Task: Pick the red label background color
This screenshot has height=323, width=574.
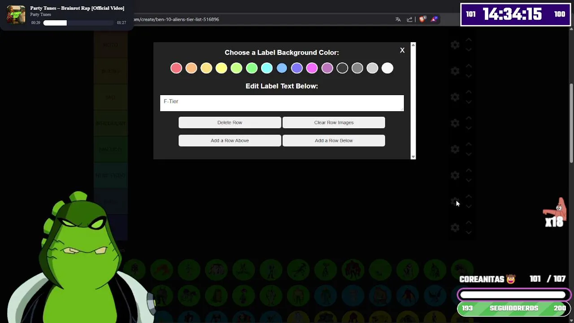Action: (176, 68)
